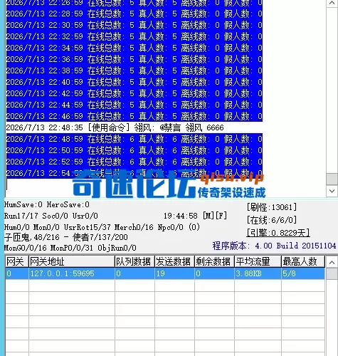
Task: Select the log line at 22:32:59
Action: point(134,36)
